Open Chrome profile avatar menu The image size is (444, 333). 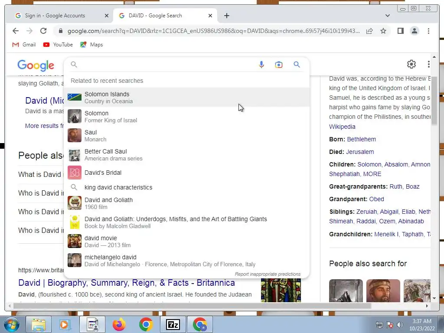[x=414, y=31]
